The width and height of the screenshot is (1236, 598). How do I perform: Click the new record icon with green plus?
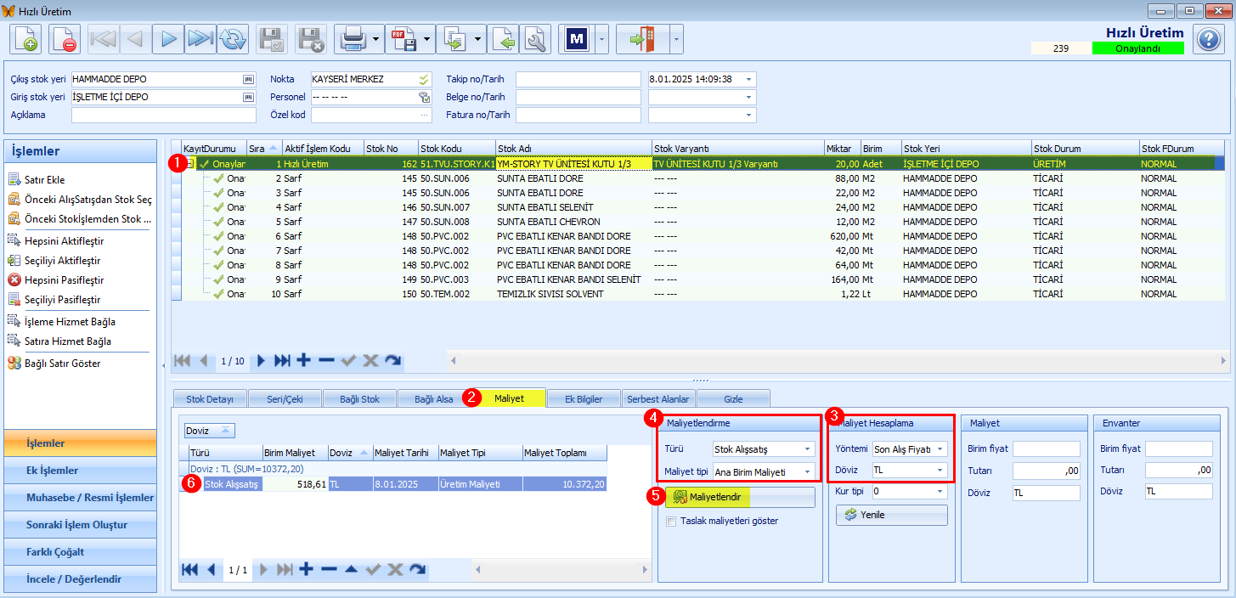click(26, 39)
